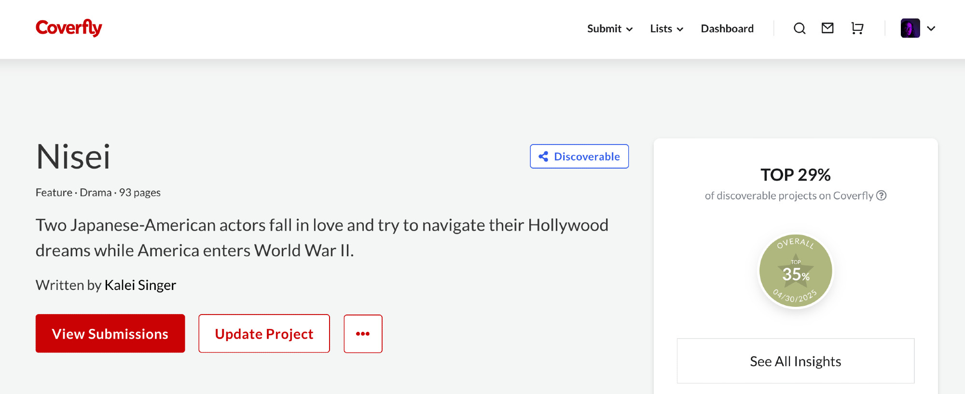Click the Update Project button
This screenshot has height=394, width=965.
[x=264, y=333]
